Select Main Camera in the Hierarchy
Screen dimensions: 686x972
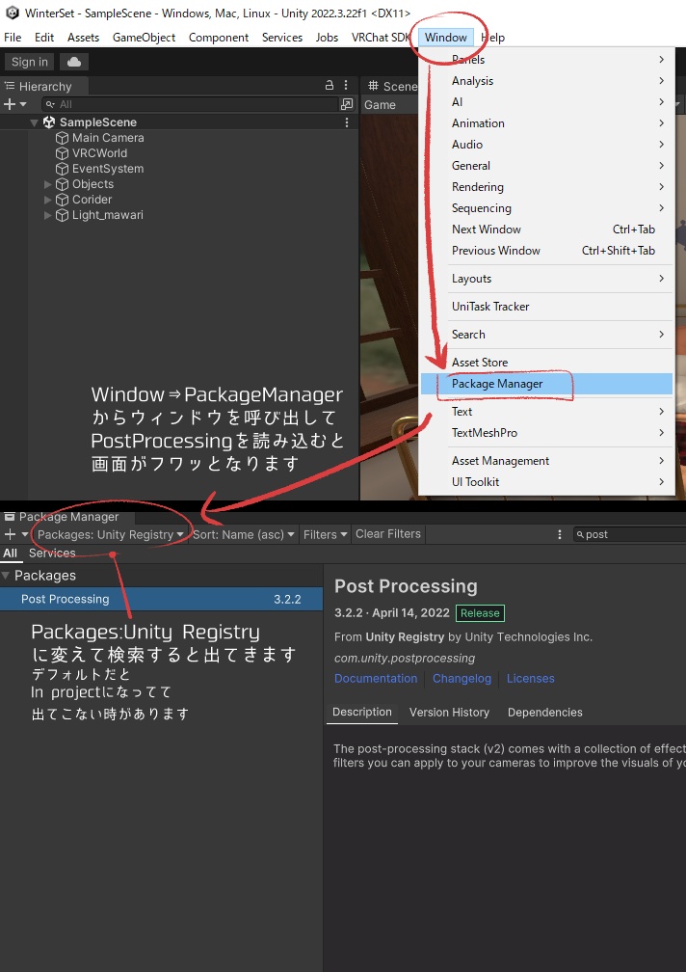(108, 138)
